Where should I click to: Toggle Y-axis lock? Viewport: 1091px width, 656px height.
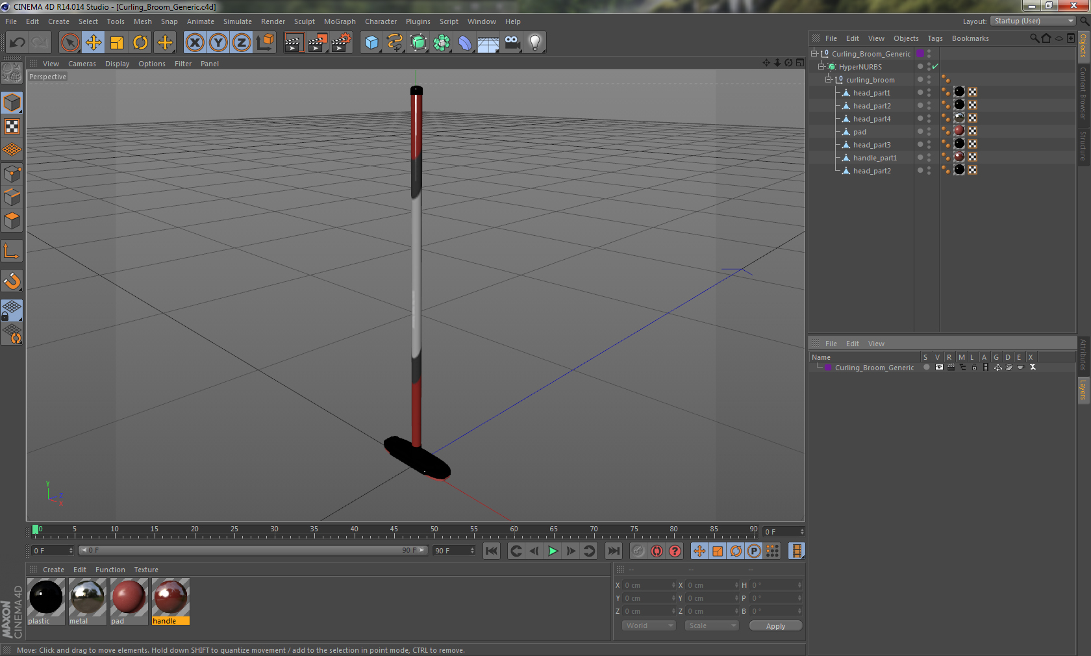point(218,43)
